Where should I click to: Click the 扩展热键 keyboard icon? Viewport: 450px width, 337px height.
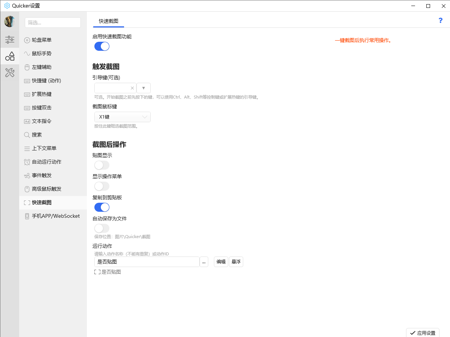[27, 94]
